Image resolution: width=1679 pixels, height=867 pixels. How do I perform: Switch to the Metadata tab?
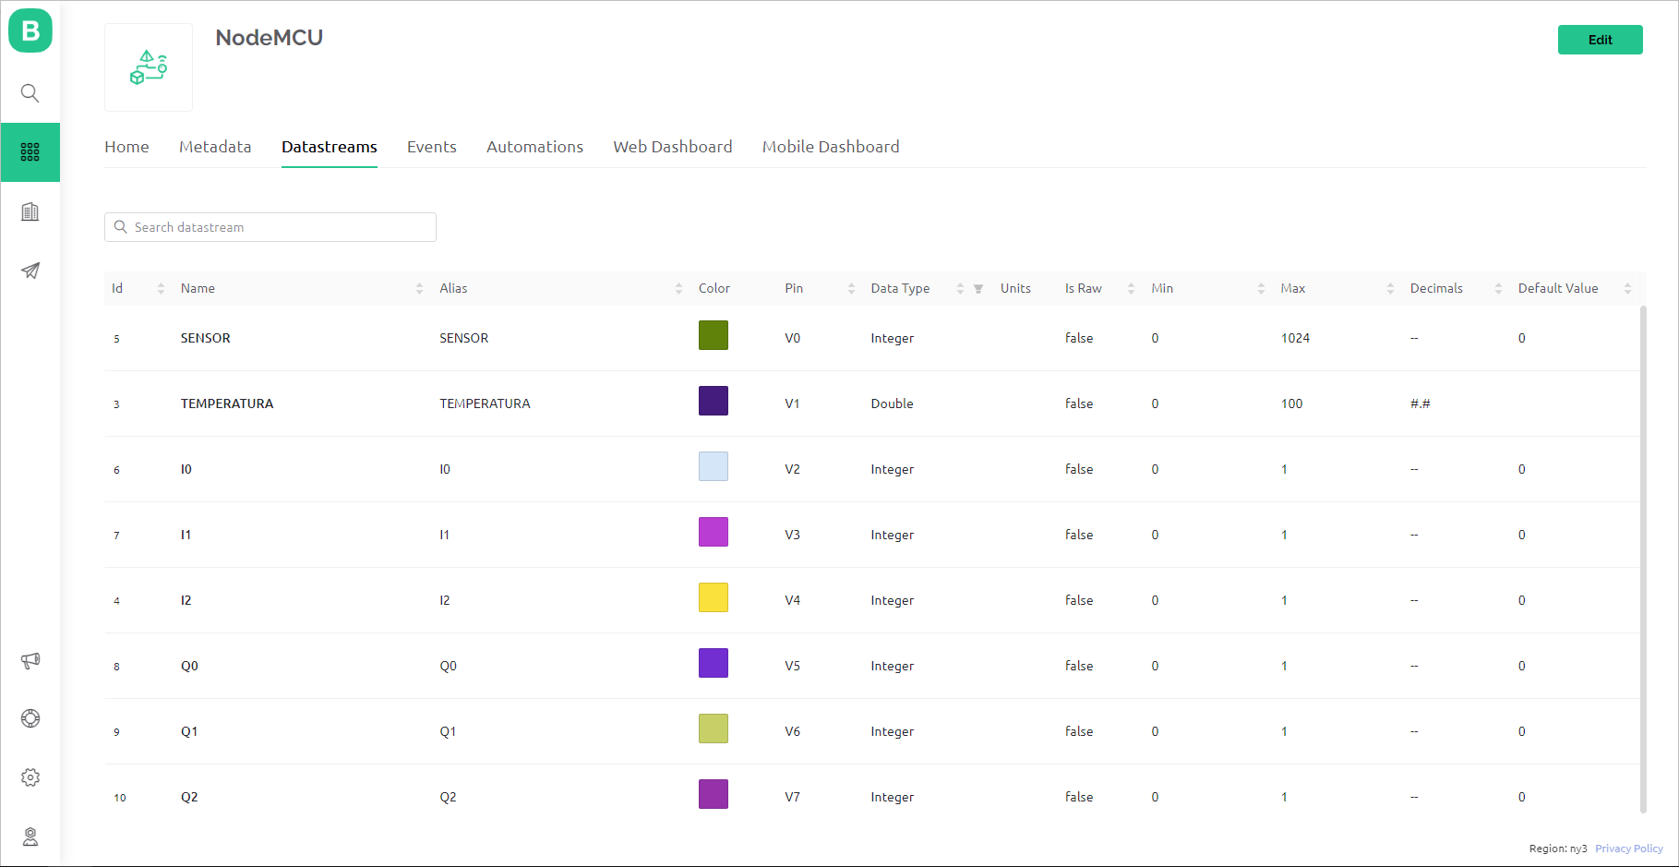coord(215,147)
